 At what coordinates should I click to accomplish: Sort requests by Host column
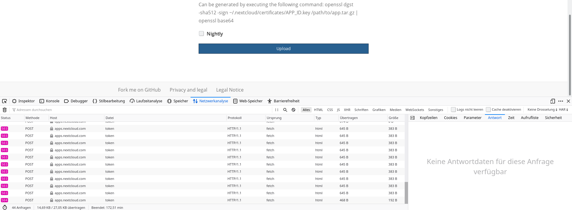coord(76,118)
